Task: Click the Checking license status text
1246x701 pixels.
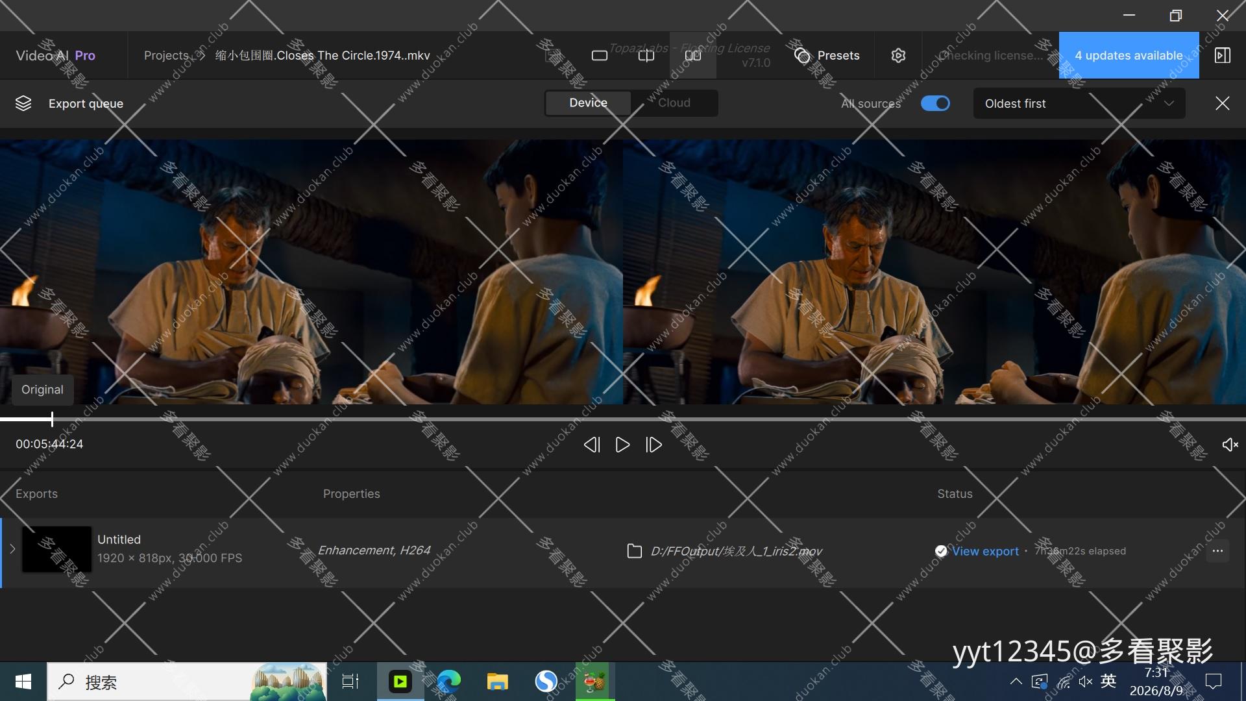Action: pyautogui.click(x=990, y=56)
